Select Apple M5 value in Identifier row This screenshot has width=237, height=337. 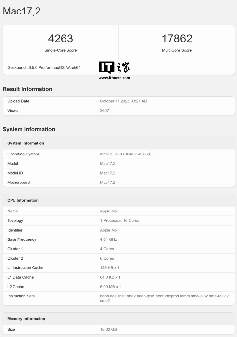[108, 230]
